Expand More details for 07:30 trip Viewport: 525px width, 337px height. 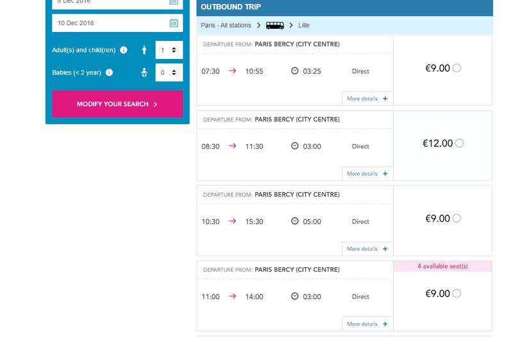point(367,99)
